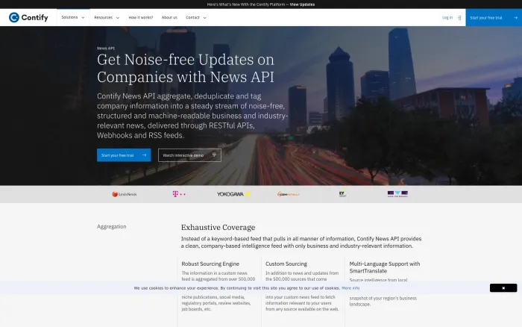Image resolution: width=522 pixels, height=327 pixels.
Task: Select the Aggregation section label
Action: [x=112, y=227]
